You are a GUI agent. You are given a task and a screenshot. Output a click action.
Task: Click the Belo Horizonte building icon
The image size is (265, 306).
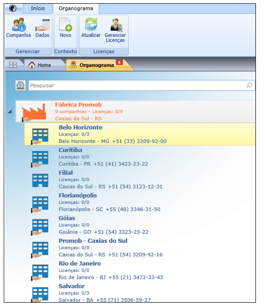[40, 136]
